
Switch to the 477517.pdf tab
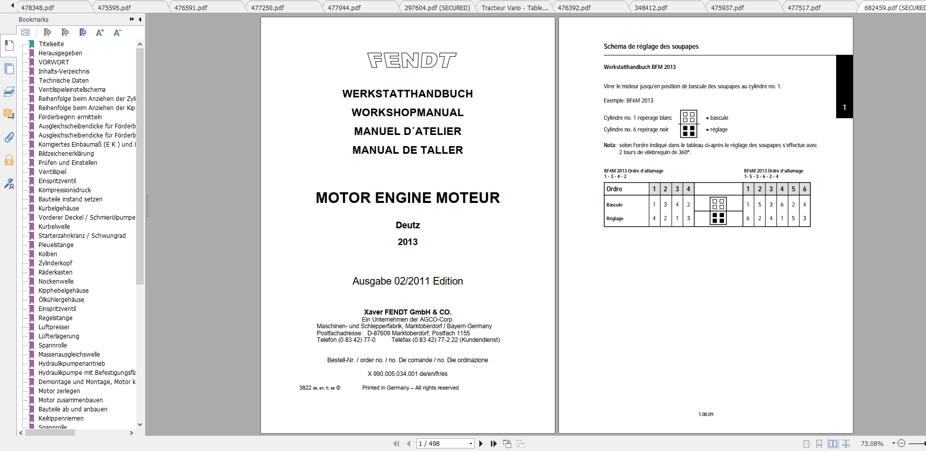(804, 8)
